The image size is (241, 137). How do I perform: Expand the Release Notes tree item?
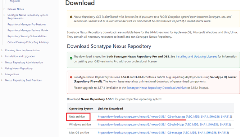4,9
